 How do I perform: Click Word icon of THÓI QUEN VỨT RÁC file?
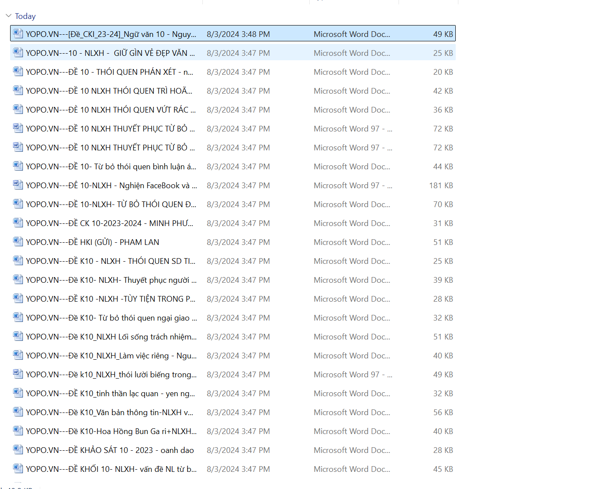point(18,109)
